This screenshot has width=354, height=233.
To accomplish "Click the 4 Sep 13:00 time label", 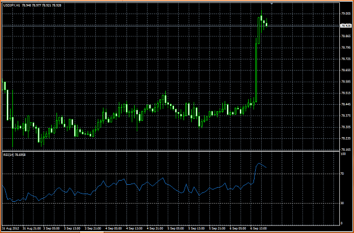I will pos(135,228).
